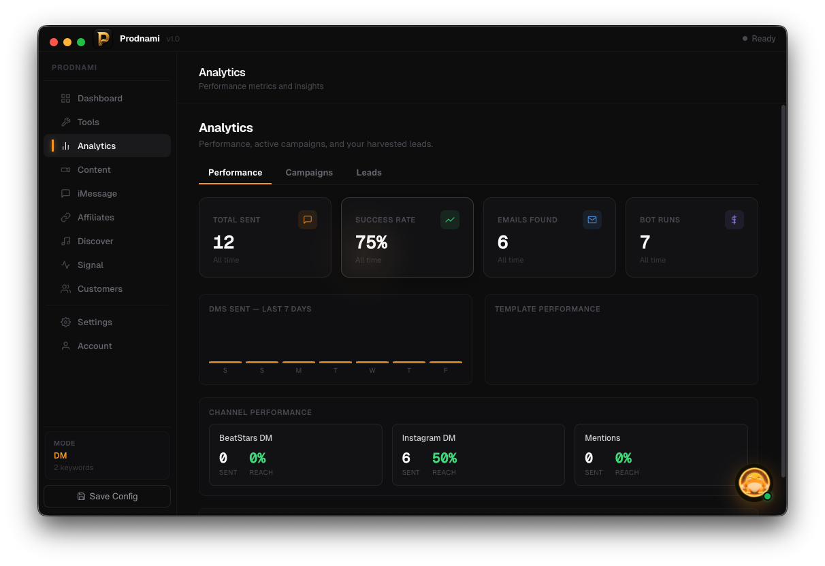The image size is (825, 566).
Task: Click the Tools wrench icon
Action: point(65,122)
